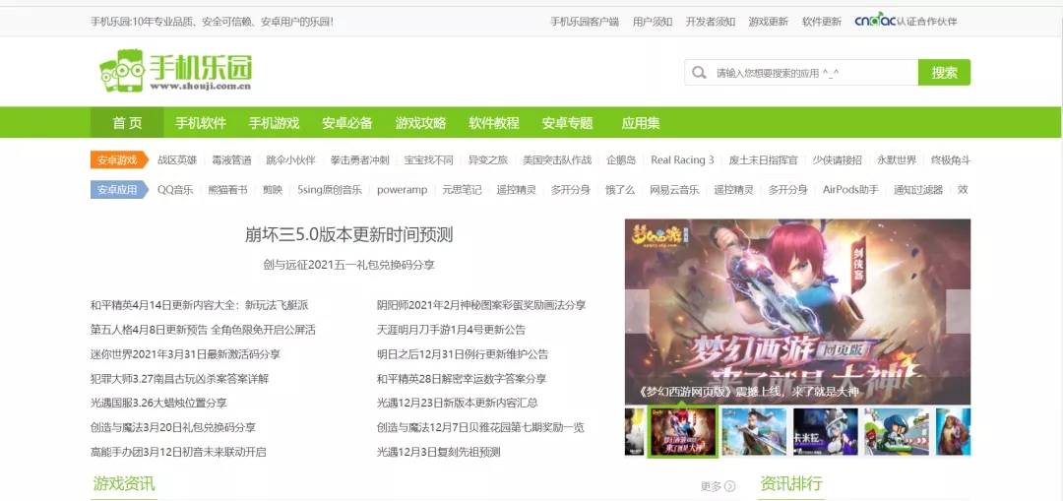
Task: Open 开发者须知 top link
Action: point(711,22)
